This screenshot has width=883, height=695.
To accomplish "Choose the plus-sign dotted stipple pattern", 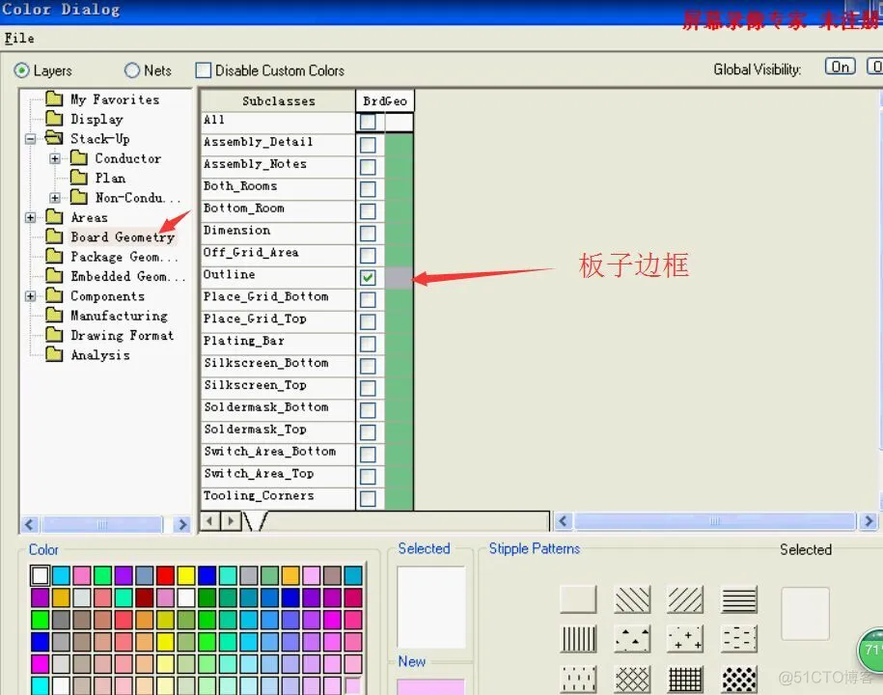I will coord(685,639).
